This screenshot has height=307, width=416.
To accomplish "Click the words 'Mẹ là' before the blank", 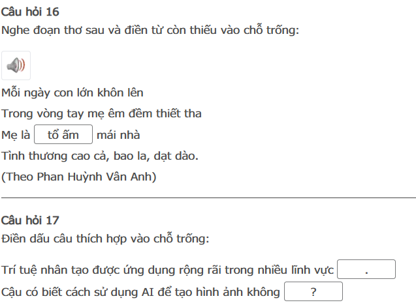I will coord(15,135).
